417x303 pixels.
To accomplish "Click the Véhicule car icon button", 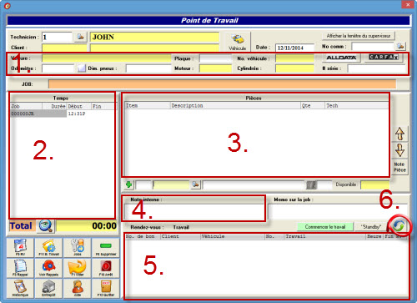I will (x=237, y=42).
